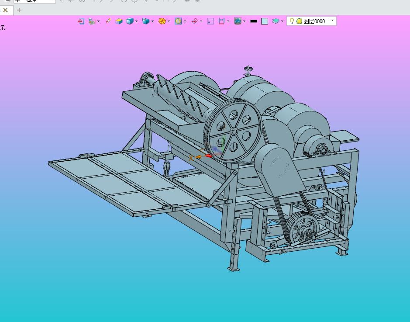Expand dropdown arrow next to framed box icon
The width and height of the screenshot is (410, 322).
tap(185, 21)
